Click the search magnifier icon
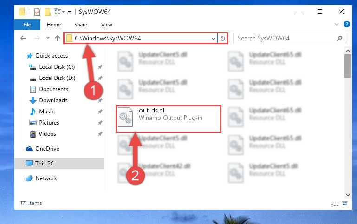 click(x=339, y=38)
